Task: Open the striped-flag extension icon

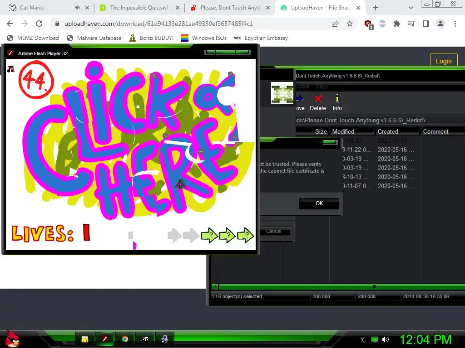Action: pos(382,24)
